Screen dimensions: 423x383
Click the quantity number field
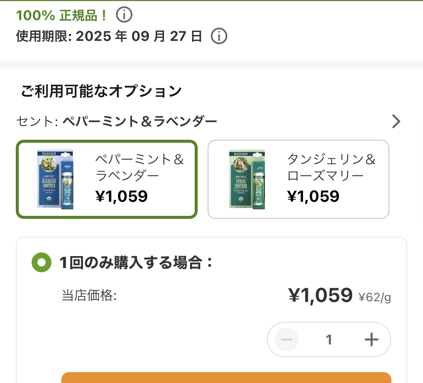(x=329, y=339)
